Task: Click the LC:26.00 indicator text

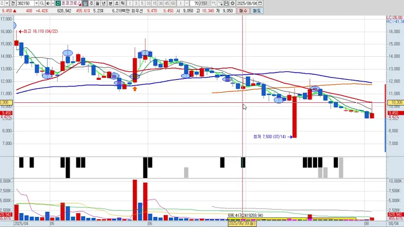Action: click(x=394, y=17)
